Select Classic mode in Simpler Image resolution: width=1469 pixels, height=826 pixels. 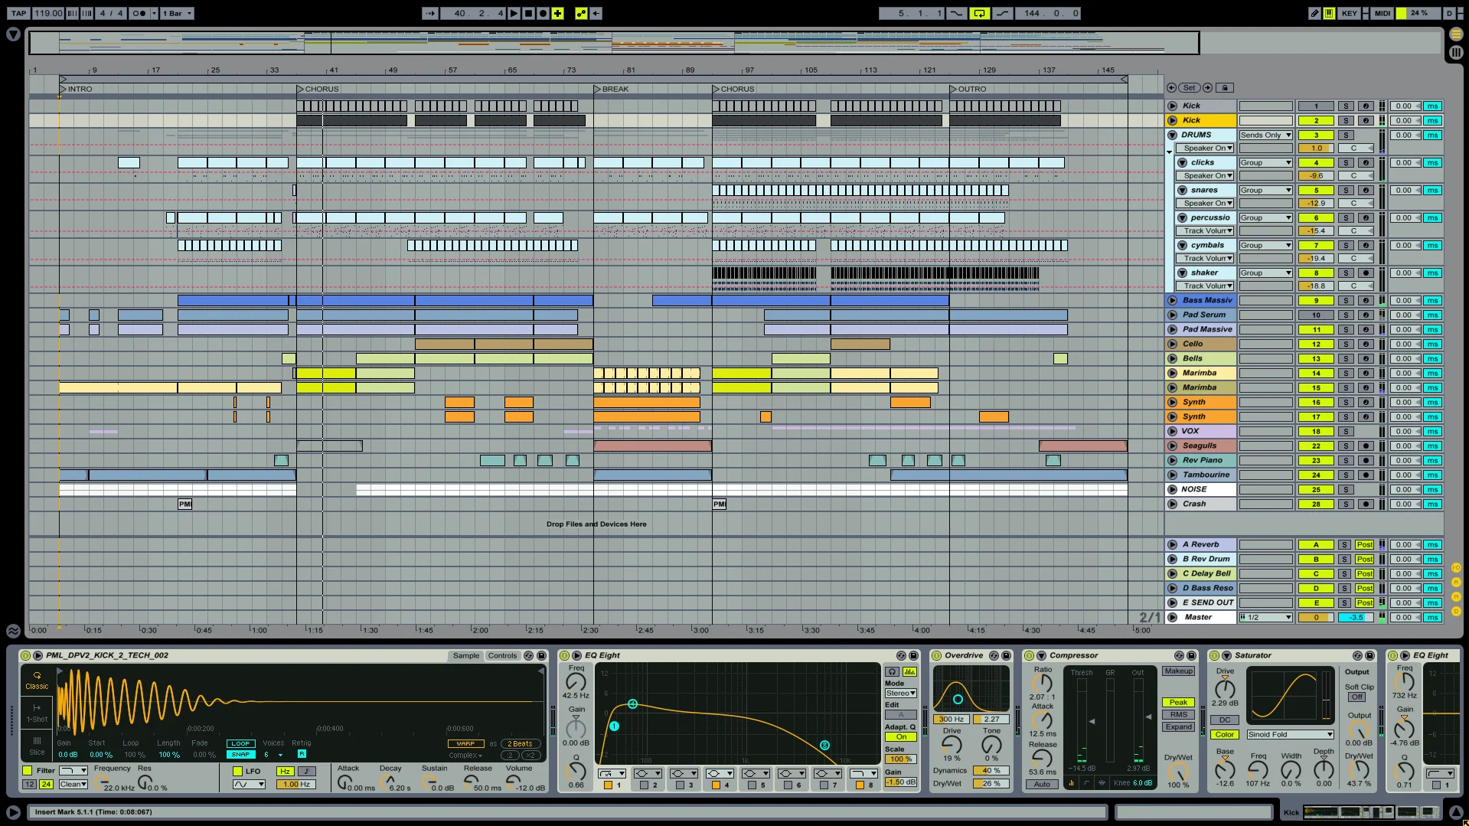click(x=37, y=680)
